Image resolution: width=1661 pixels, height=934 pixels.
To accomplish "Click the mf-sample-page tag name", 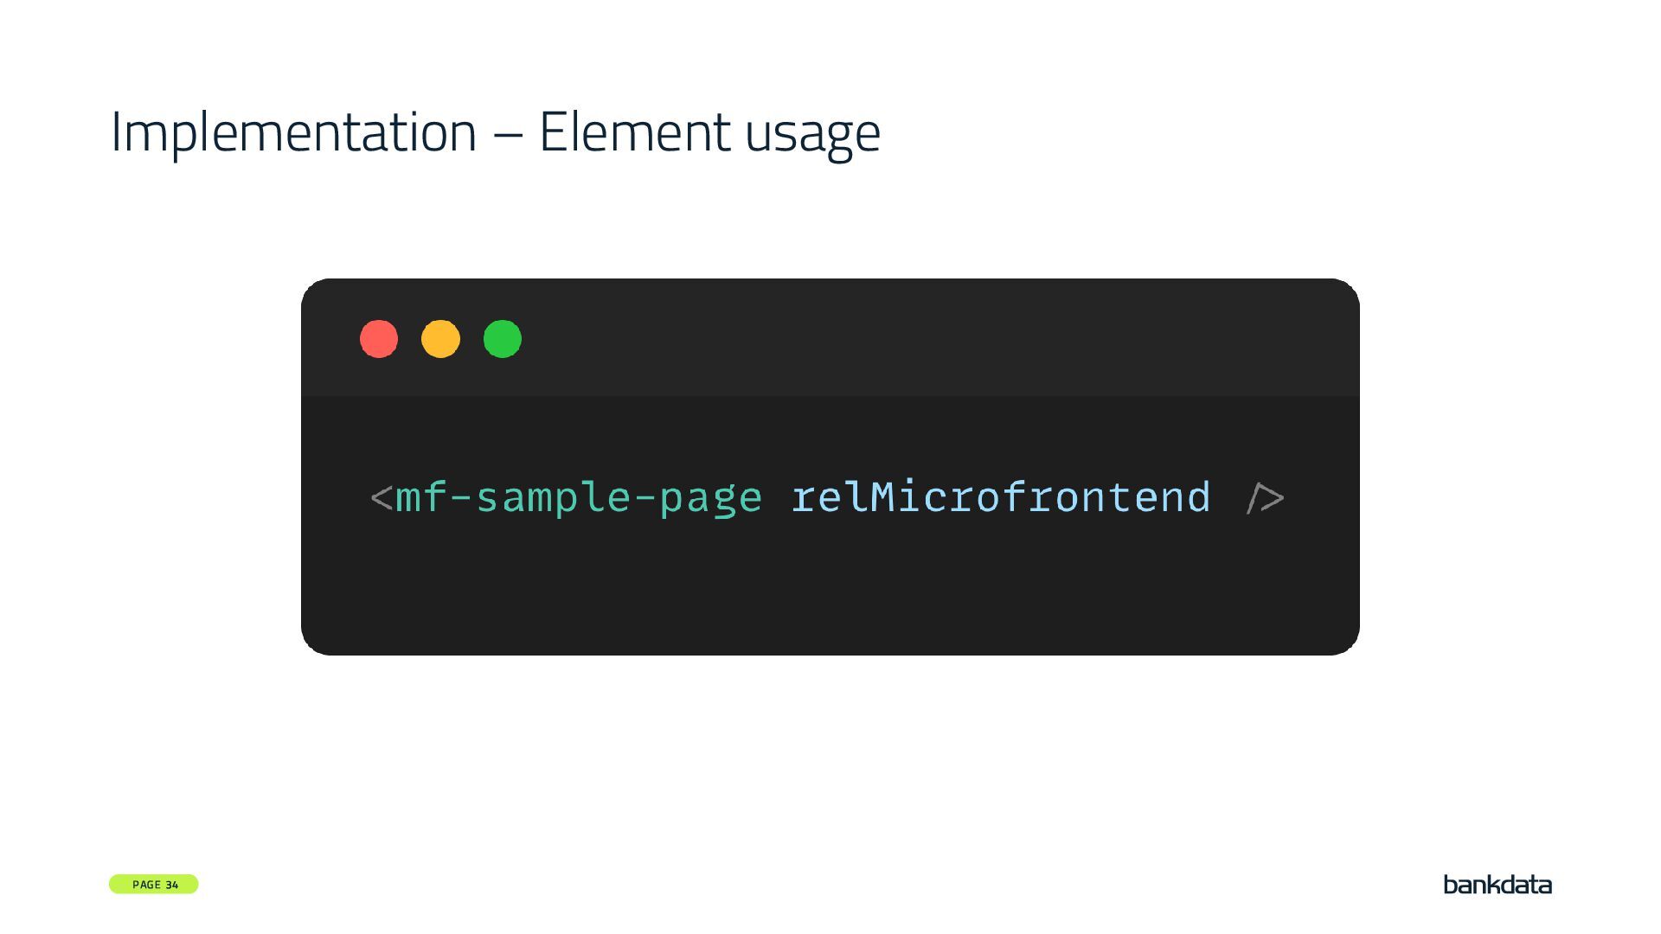I will point(578,498).
